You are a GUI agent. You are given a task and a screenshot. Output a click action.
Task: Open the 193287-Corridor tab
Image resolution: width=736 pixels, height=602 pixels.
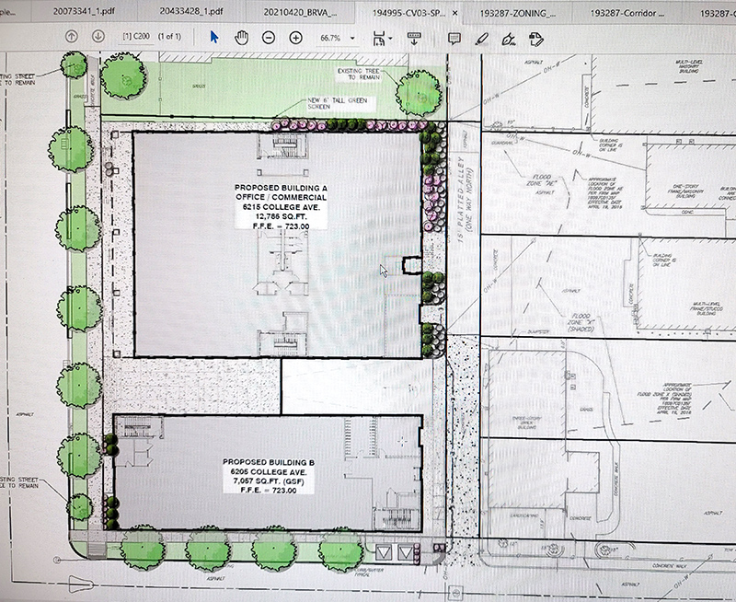[x=628, y=14]
